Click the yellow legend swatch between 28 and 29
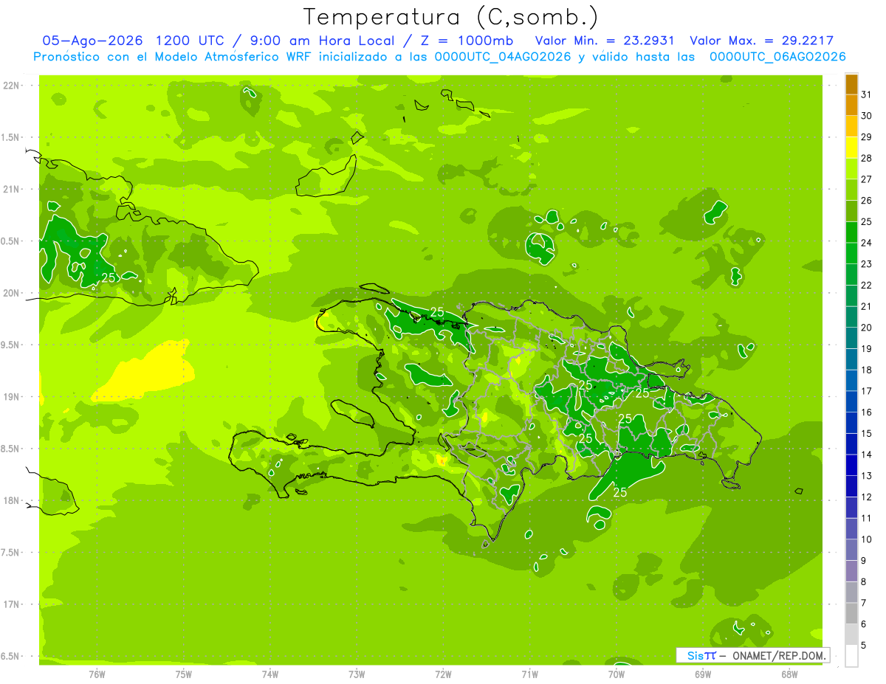This screenshot has width=886, height=684. click(851, 148)
